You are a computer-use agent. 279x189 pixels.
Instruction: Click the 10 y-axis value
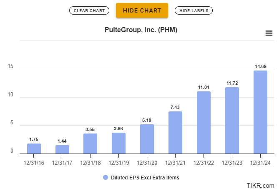(x=10, y=94)
